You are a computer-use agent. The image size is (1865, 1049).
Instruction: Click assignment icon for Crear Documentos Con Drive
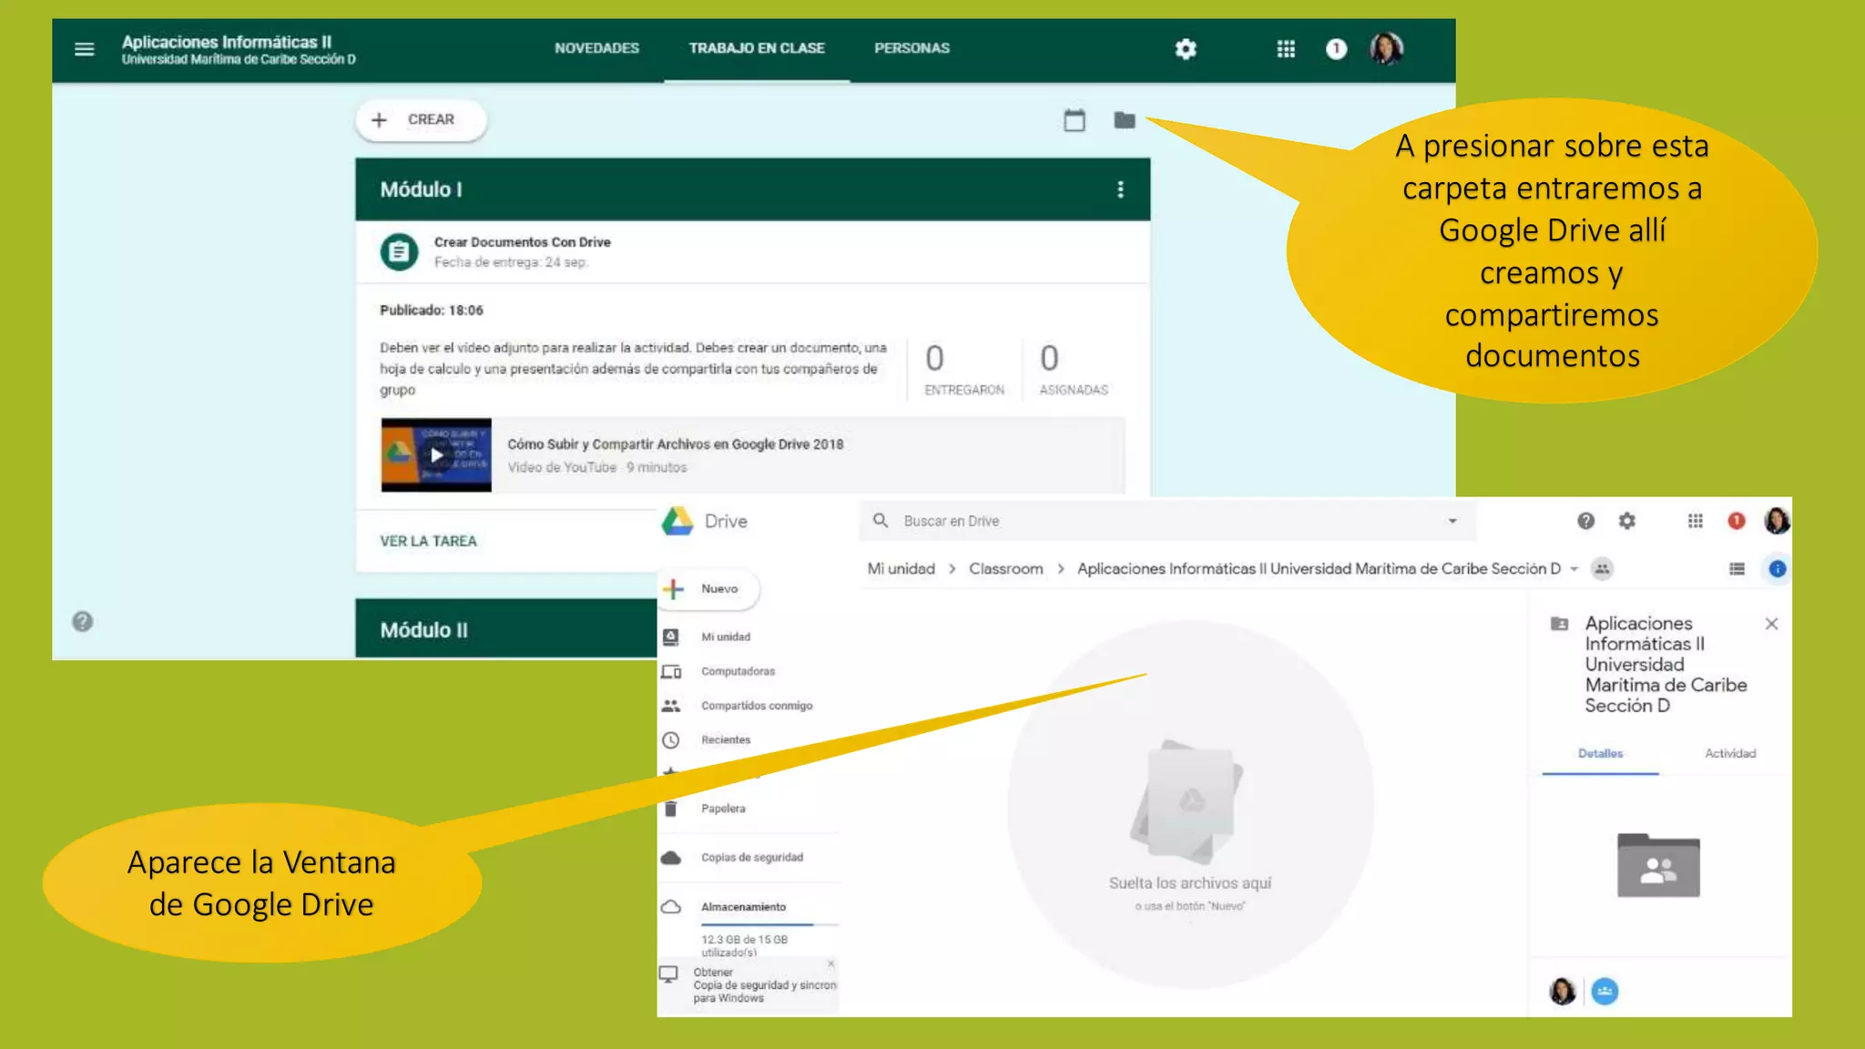pyautogui.click(x=399, y=252)
